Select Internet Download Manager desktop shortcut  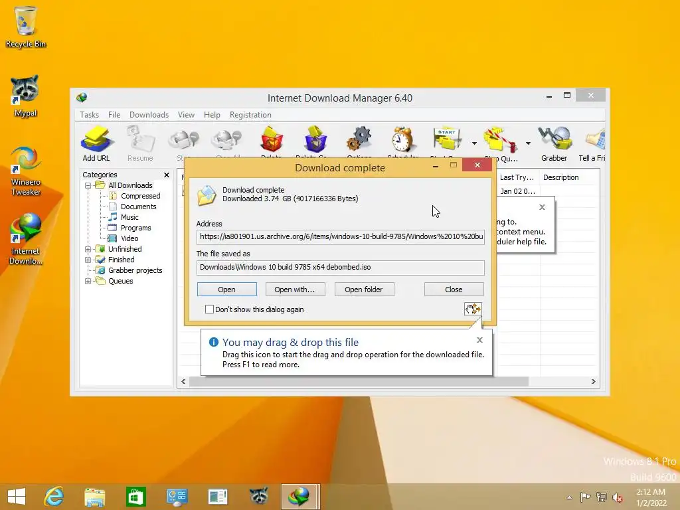[26, 239]
